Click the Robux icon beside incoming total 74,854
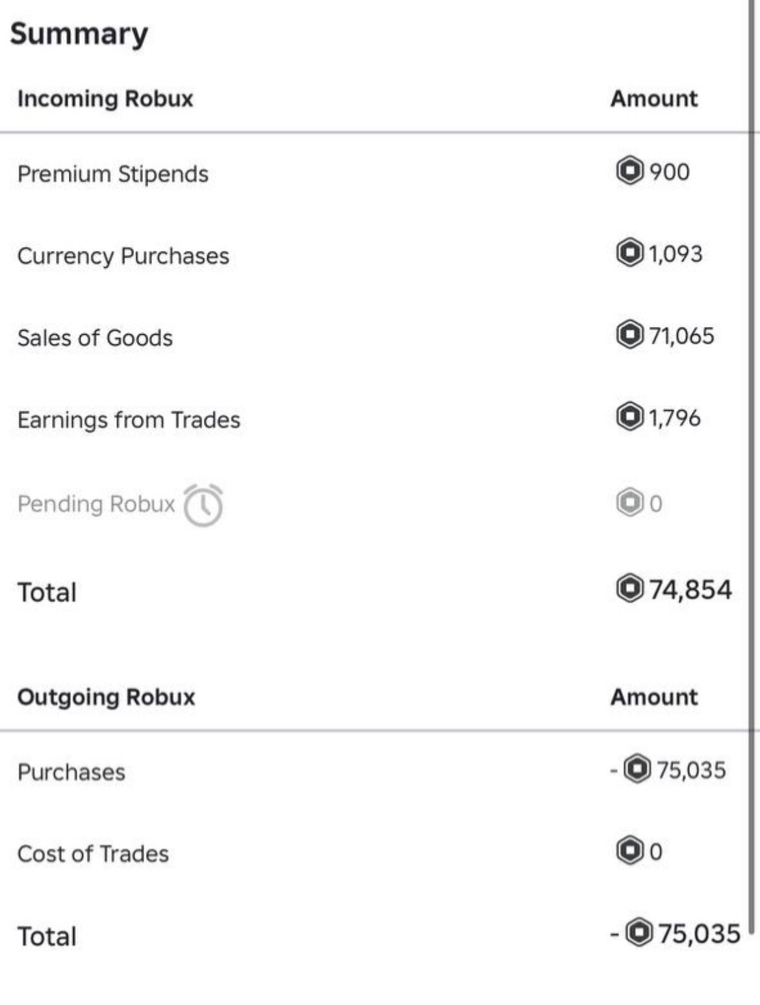The height and width of the screenshot is (1005, 760). pyautogui.click(x=629, y=589)
